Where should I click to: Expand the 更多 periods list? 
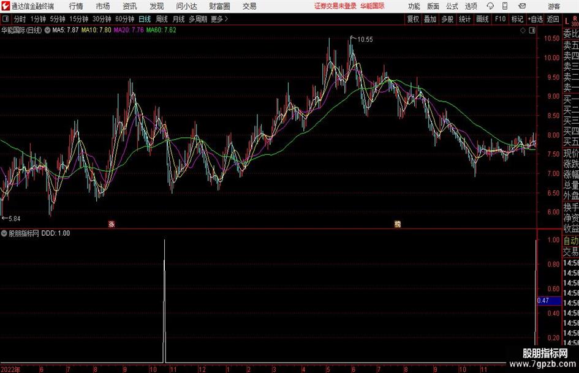(219, 19)
